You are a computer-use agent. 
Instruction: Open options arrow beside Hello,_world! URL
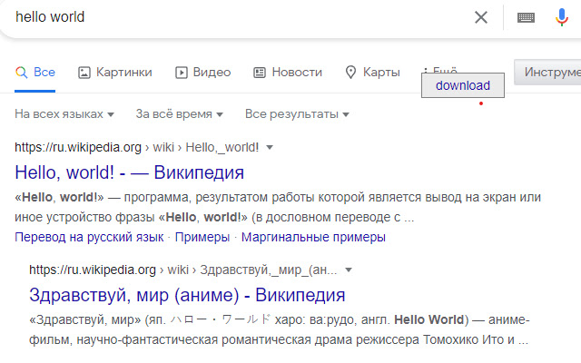(270, 147)
